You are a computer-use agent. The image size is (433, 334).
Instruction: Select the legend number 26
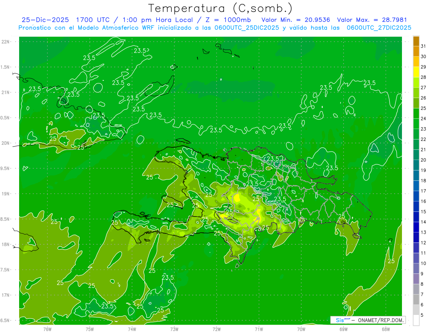(x=424, y=98)
